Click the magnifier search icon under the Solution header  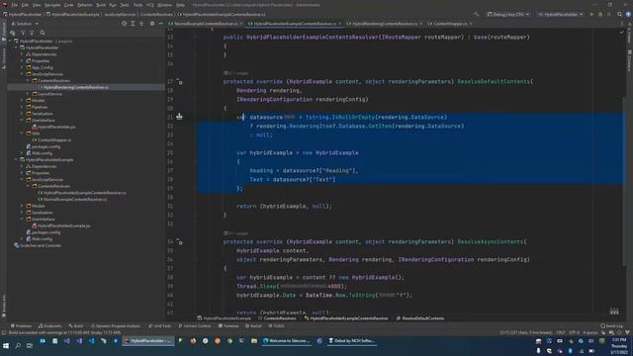pyautogui.click(x=43, y=33)
